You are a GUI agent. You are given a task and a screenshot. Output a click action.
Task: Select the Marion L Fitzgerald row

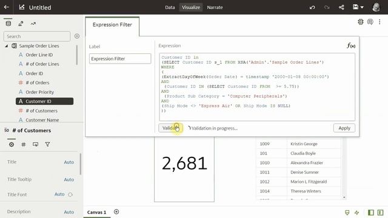coord(298,182)
